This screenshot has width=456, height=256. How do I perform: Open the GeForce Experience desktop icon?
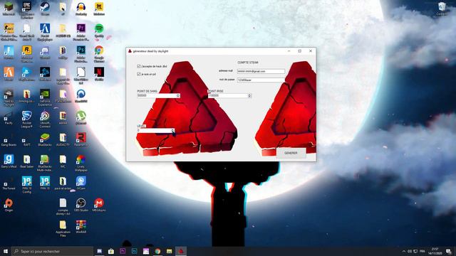pos(45,97)
